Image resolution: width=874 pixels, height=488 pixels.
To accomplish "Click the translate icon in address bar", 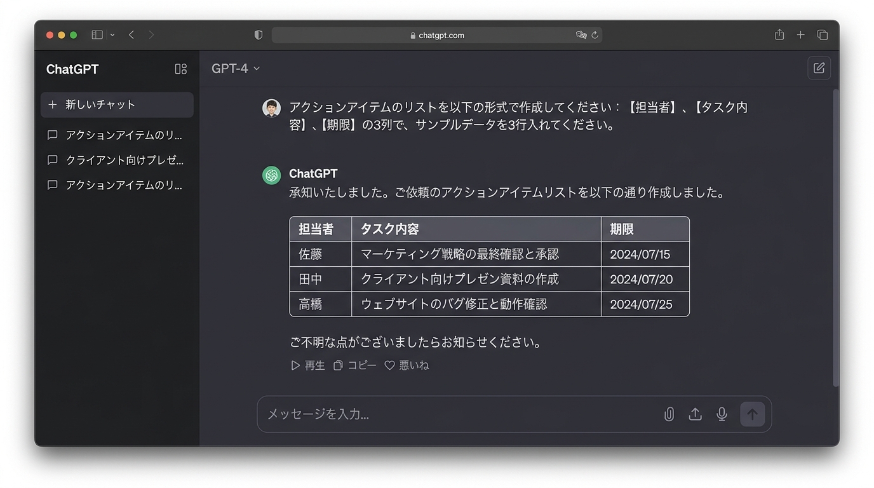I will point(581,35).
